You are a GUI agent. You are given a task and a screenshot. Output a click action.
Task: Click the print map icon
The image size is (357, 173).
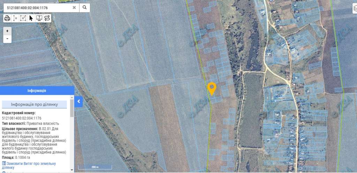point(7,18)
